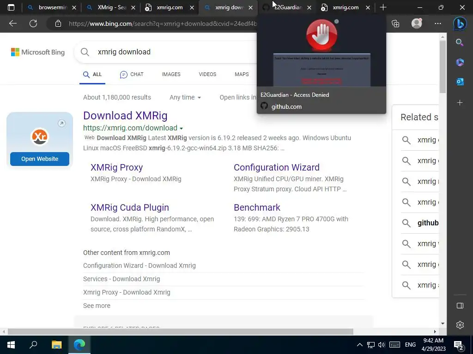The image size is (473, 354).
Task: Open the XMRig Proxy link
Action: click(x=116, y=167)
